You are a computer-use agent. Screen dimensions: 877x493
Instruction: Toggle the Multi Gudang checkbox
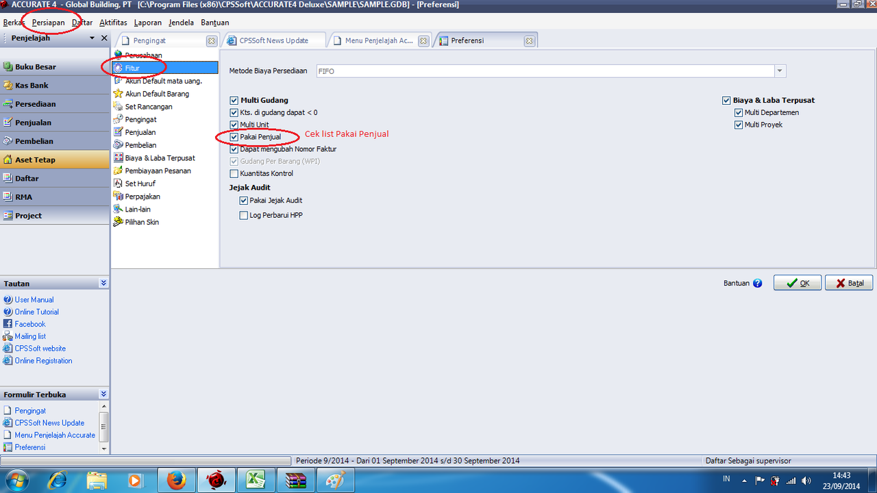234,101
